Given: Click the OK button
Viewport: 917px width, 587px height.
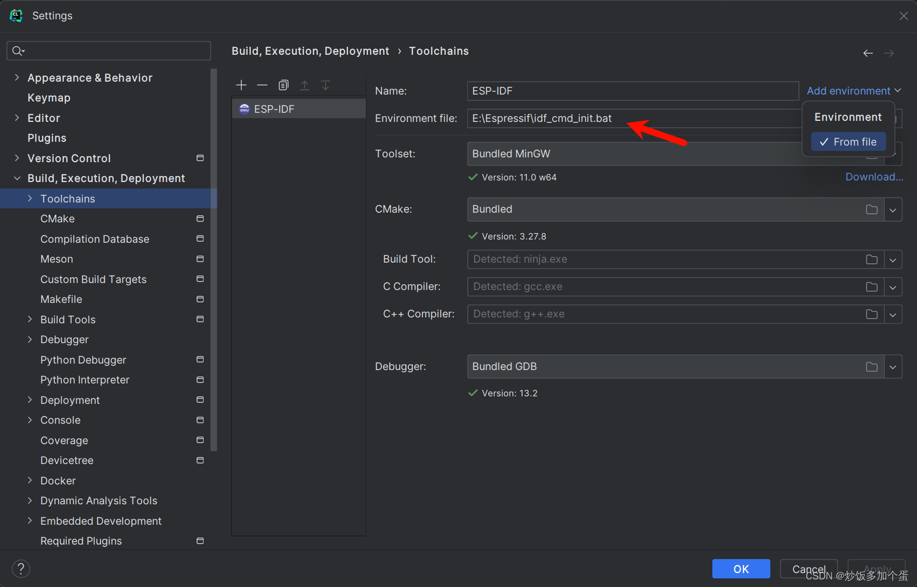Looking at the screenshot, I should point(741,569).
